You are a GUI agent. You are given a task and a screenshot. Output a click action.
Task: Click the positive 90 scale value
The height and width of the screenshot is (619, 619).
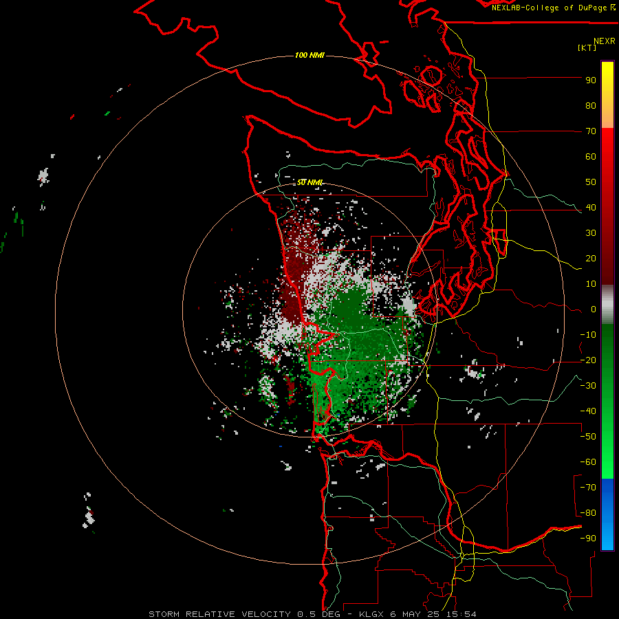click(591, 80)
